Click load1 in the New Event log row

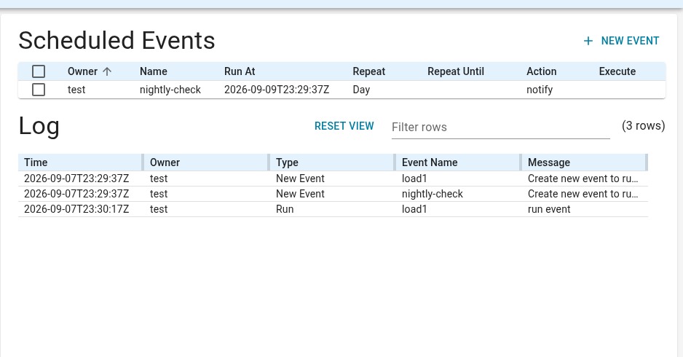pyautogui.click(x=414, y=178)
